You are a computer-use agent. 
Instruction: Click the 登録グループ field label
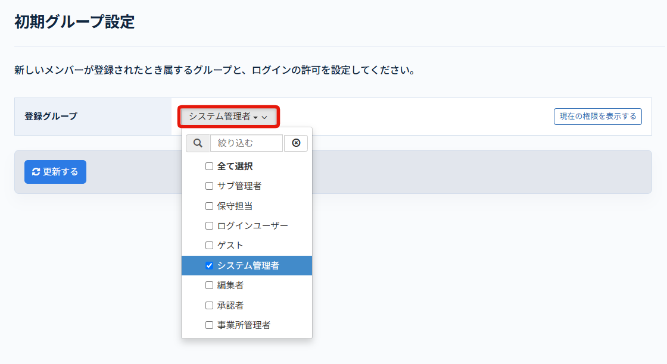pyautogui.click(x=51, y=117)
